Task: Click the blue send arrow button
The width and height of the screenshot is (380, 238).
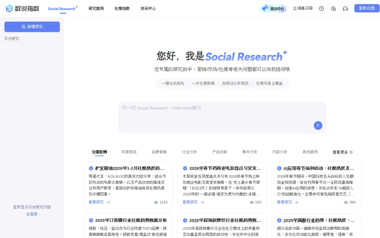Action: [x=318, y=126]
